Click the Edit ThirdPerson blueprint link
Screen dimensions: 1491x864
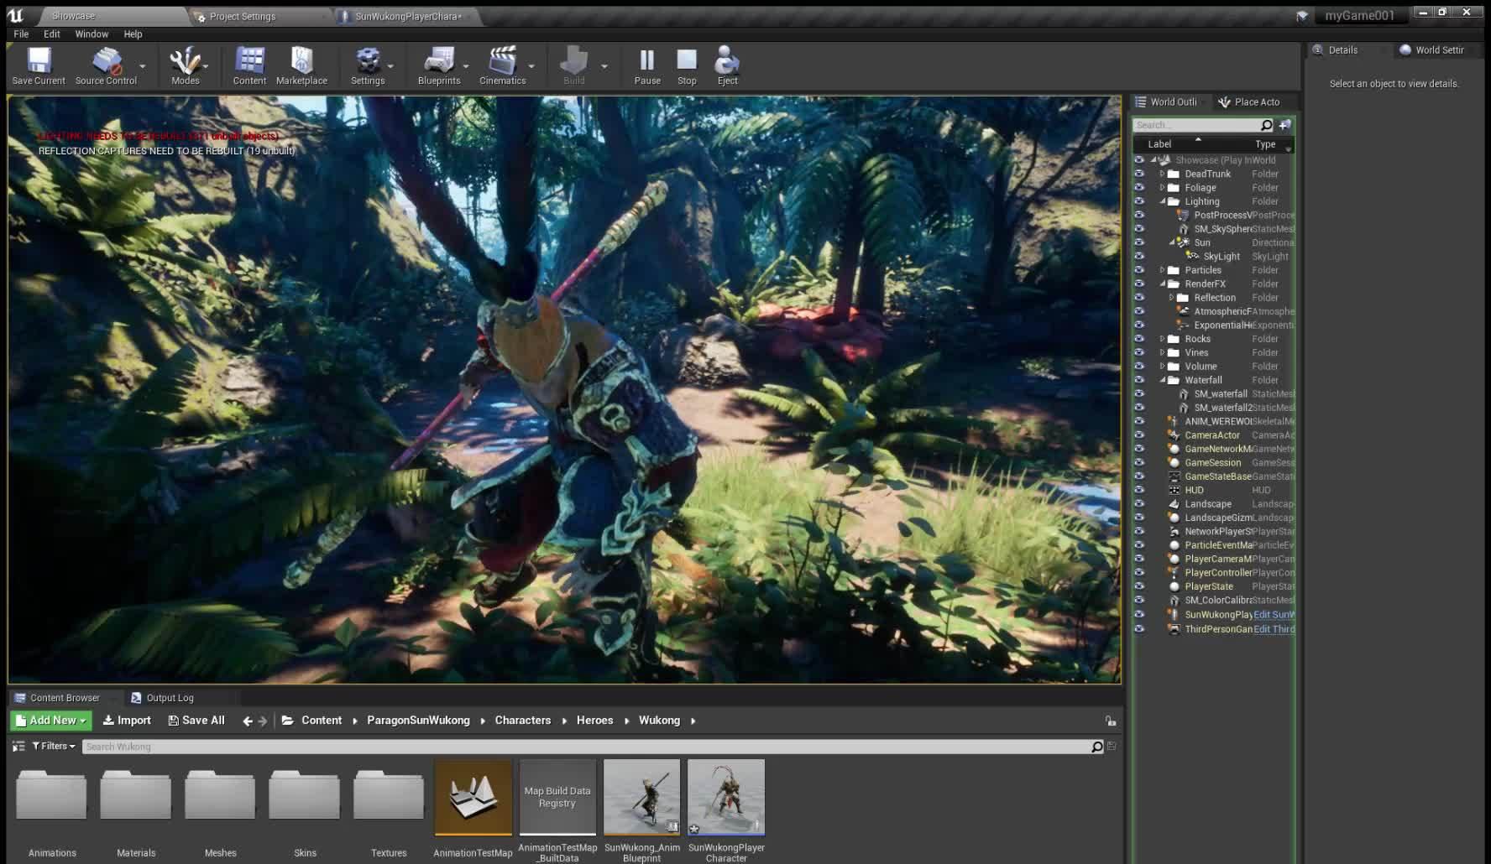tap(1274, 629)
